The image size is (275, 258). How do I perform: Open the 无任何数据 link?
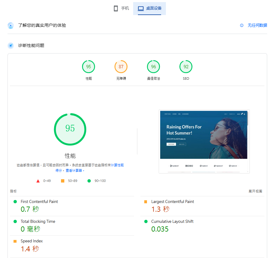[x=257, y=26]
